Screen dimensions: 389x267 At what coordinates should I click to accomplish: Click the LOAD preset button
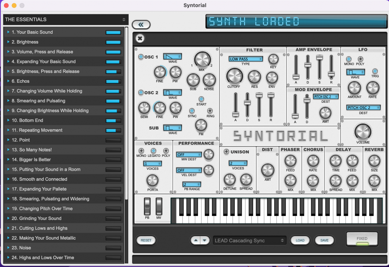[300, 240]
